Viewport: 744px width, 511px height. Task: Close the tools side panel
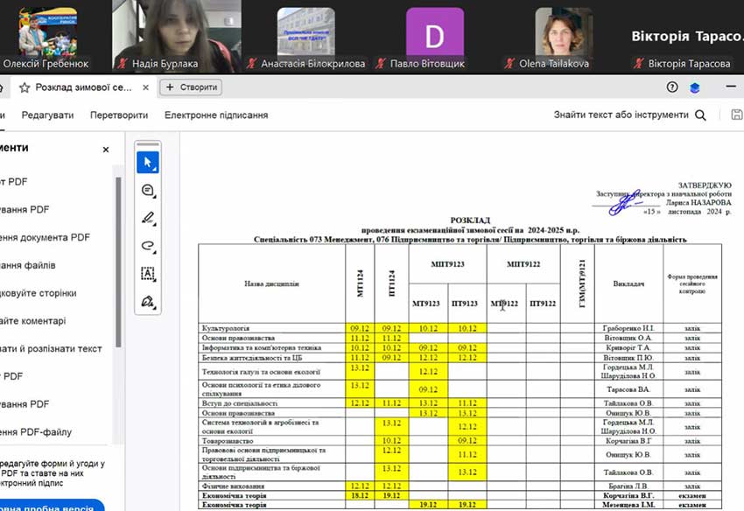[106, 150]
